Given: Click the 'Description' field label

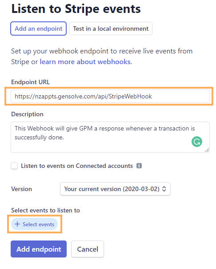Looking at the screenshot, I should (27, 114).
